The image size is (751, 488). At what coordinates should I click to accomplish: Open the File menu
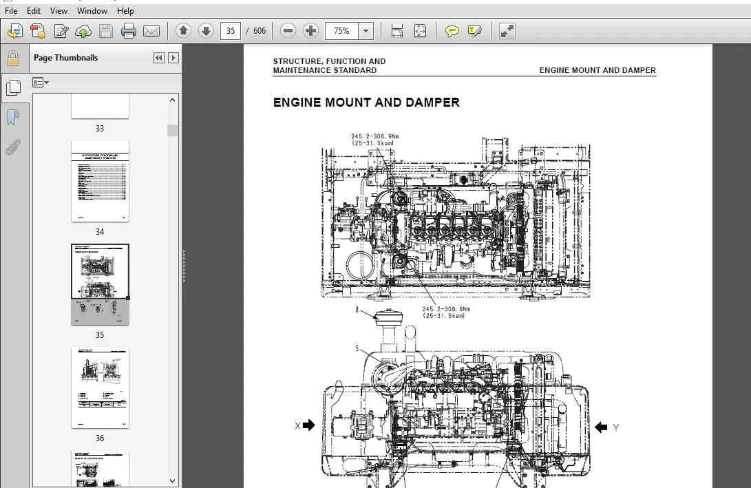coord(11,10)
